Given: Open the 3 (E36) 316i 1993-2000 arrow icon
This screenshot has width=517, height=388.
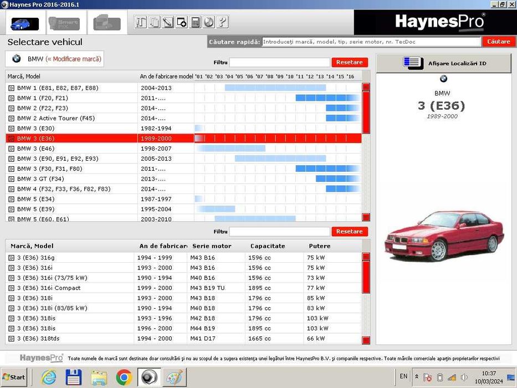Looking at the screenshot, I should point(11,268).
